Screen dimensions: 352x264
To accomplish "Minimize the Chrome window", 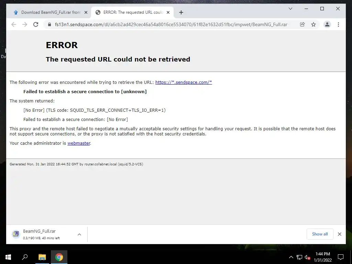I will pyautogui.click(x=306, y=9).
